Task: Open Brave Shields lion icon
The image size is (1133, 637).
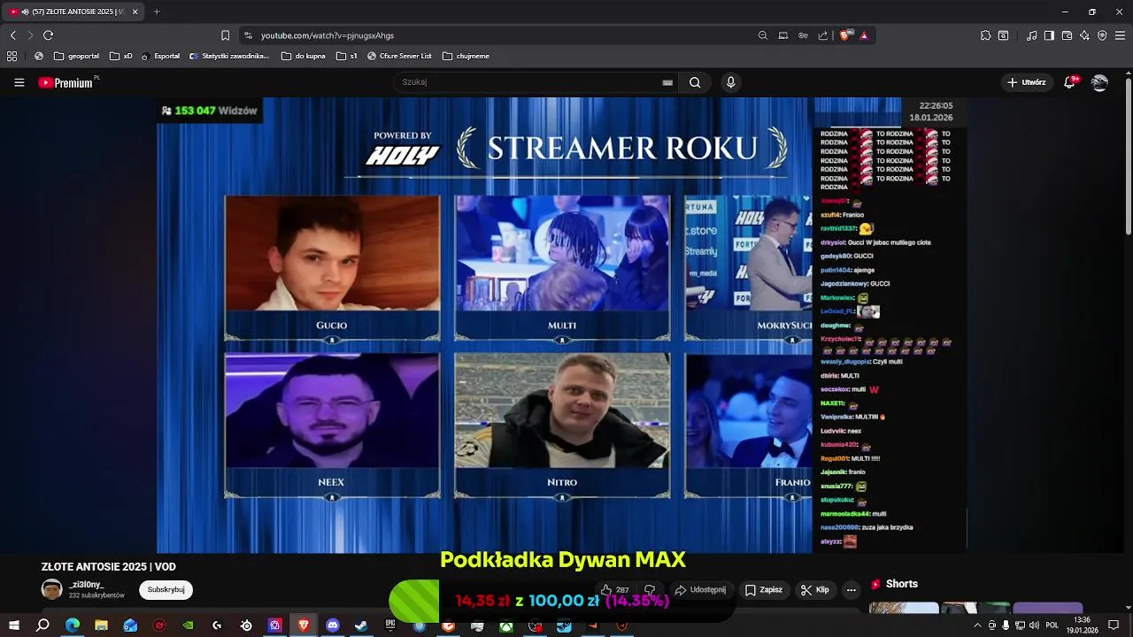Action: [845, 35]
